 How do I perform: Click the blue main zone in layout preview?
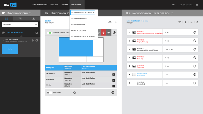(x=76, y=47)
